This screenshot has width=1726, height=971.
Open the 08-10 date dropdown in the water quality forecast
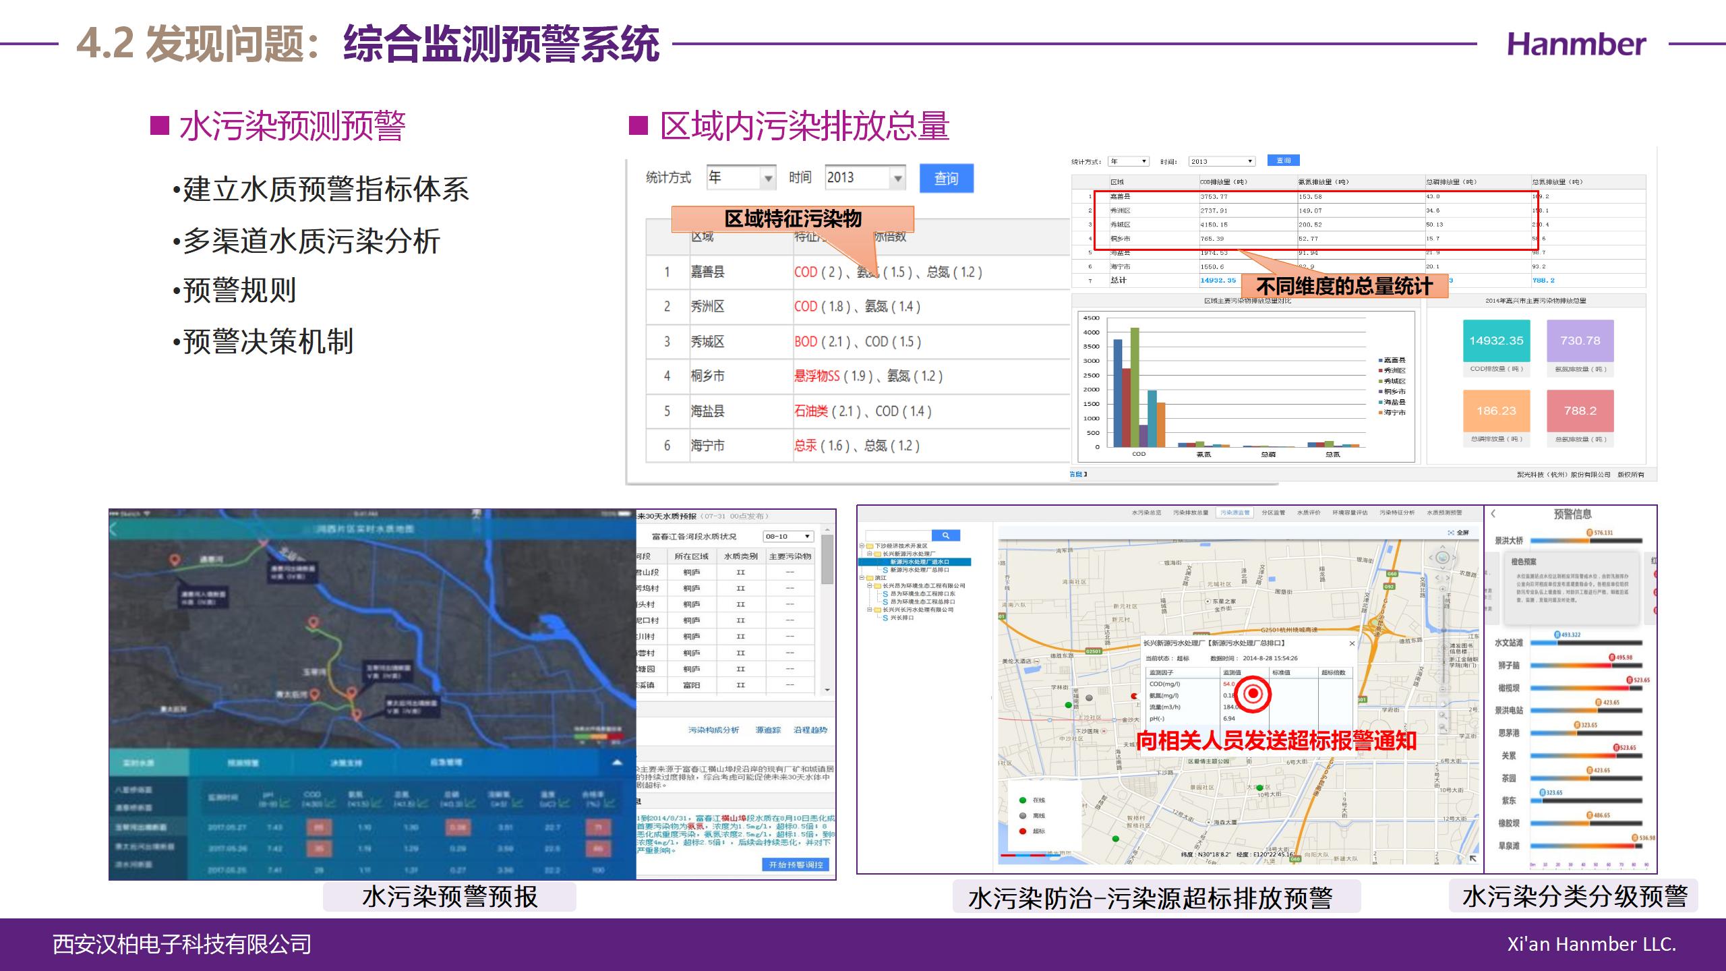[788, 536]
